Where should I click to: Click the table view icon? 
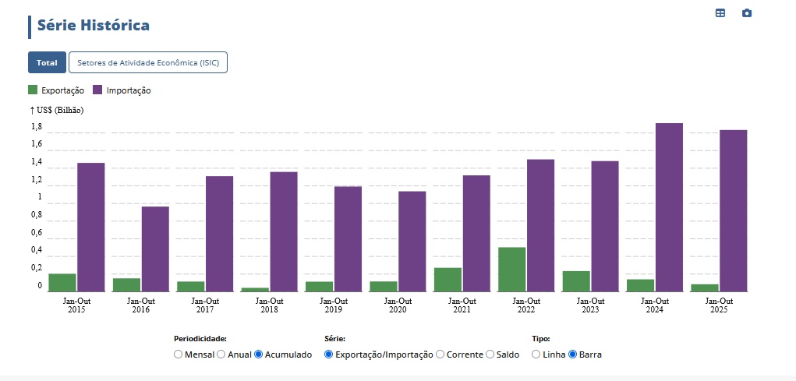coord(720,13)
